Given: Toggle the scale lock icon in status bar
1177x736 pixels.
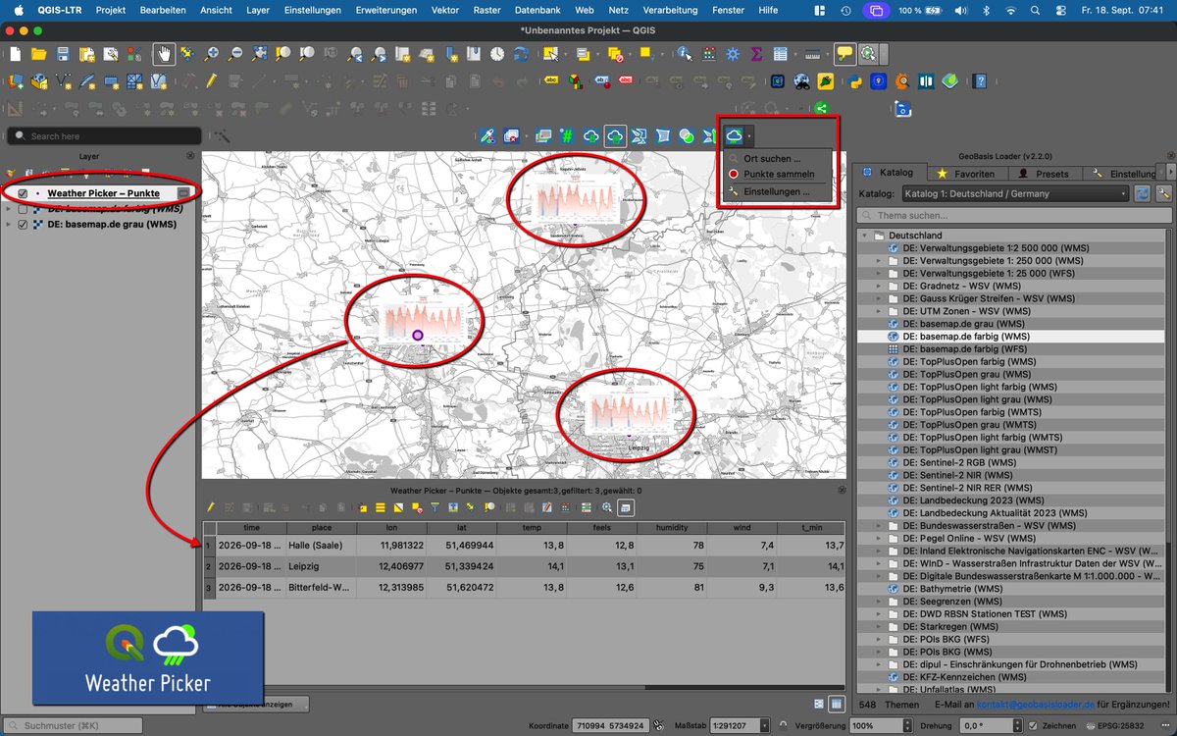Looking at the screenshot, I should tap(781, 725).
